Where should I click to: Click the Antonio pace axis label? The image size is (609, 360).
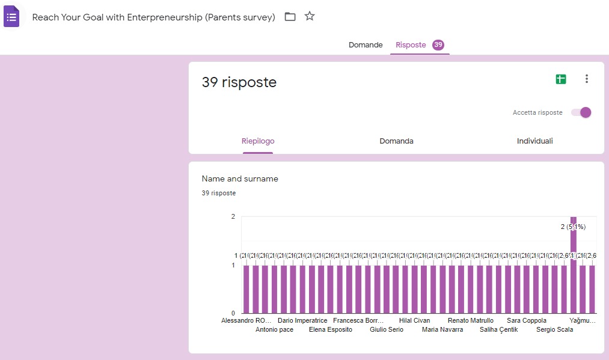274,329
